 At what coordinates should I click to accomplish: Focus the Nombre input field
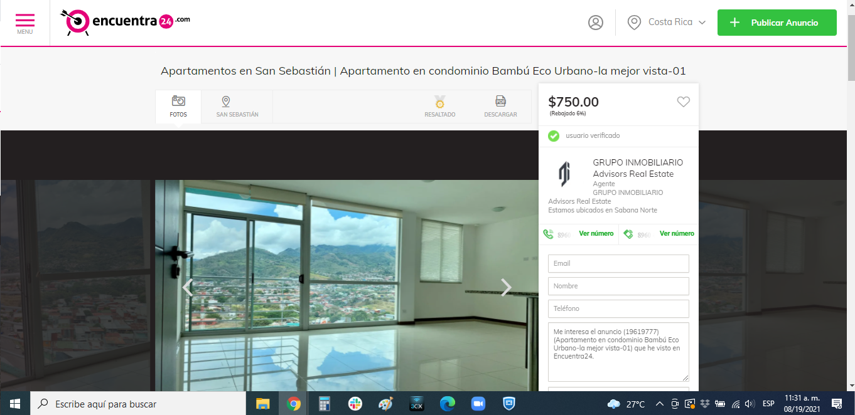pyautogui.click(x=618, y=286)
